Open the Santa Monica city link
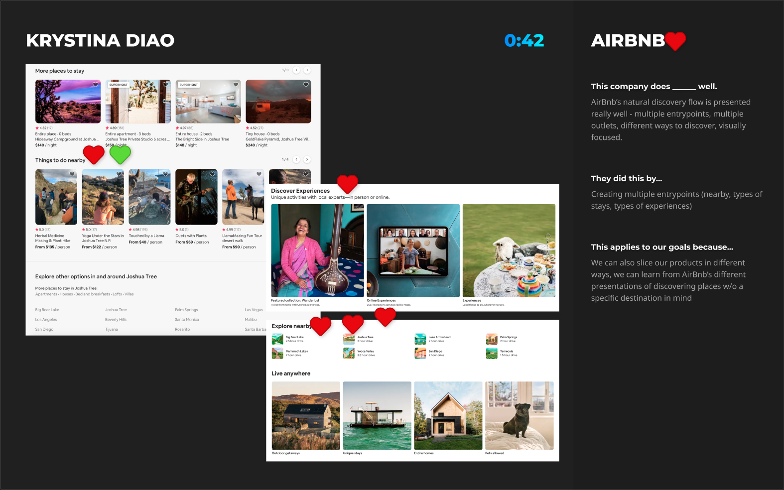The height and width of the screenshot is (490, 784). 187,320
